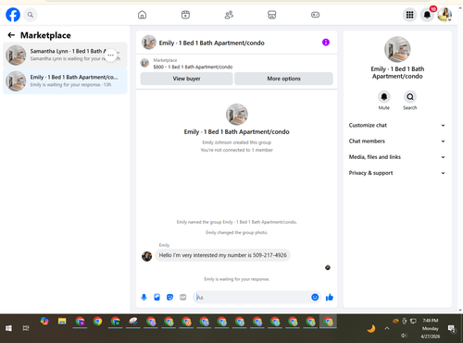This screenshot has width=463, height=343.
Task: Open File Explorer from the taskbar
Action: click(62, 321)
